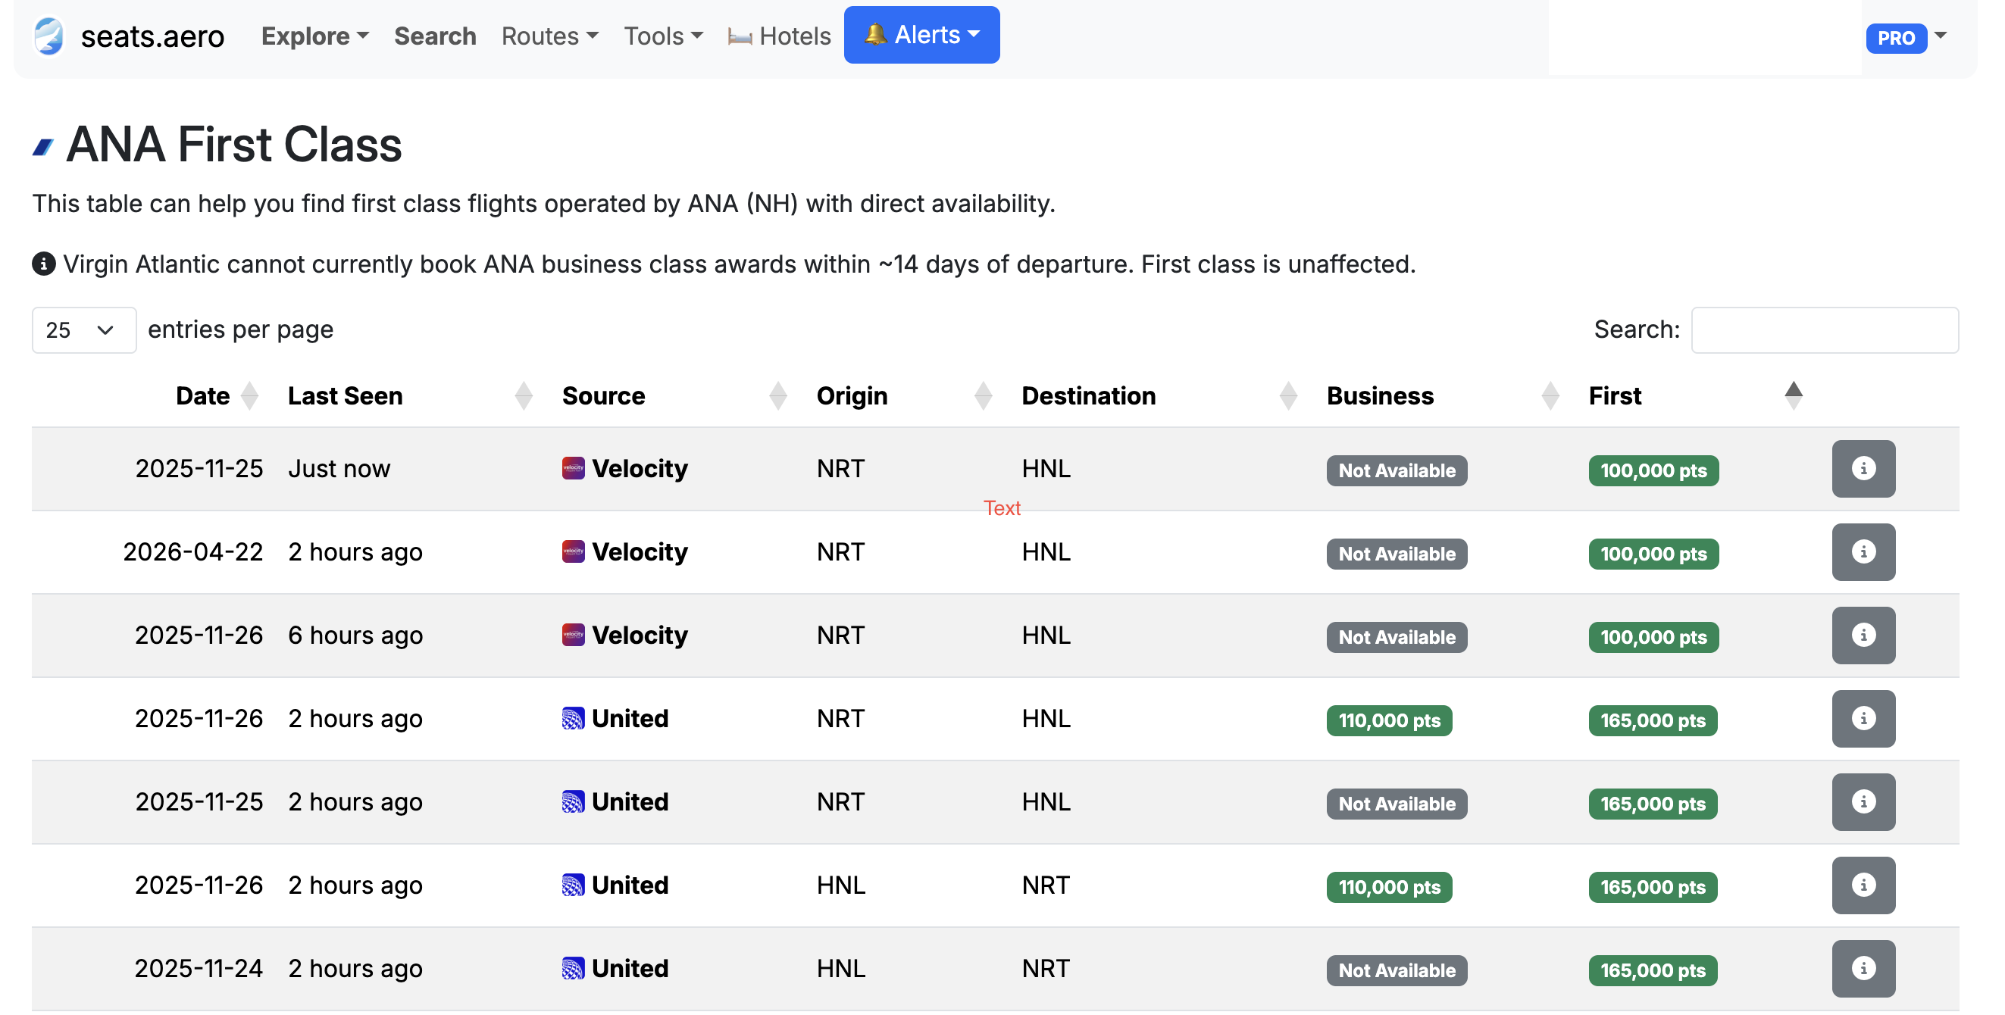Open United source link for 2025-11-25

pyautogui.click(x=630, y=801)
